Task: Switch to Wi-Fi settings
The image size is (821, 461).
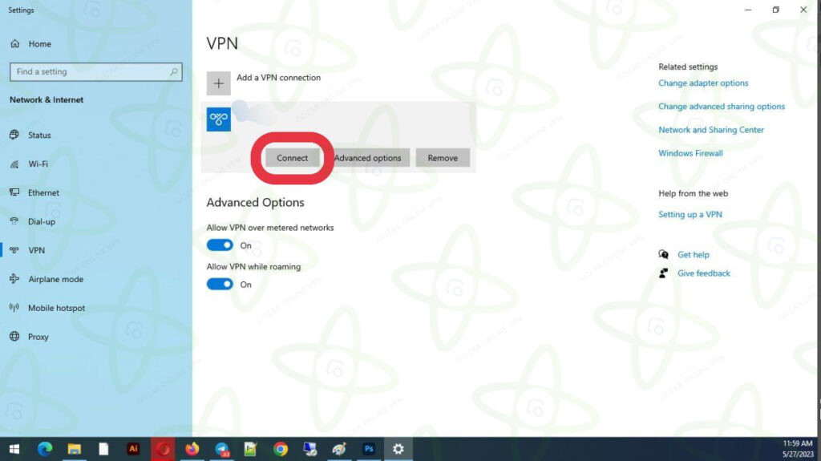Action: (x=38, y=164)
